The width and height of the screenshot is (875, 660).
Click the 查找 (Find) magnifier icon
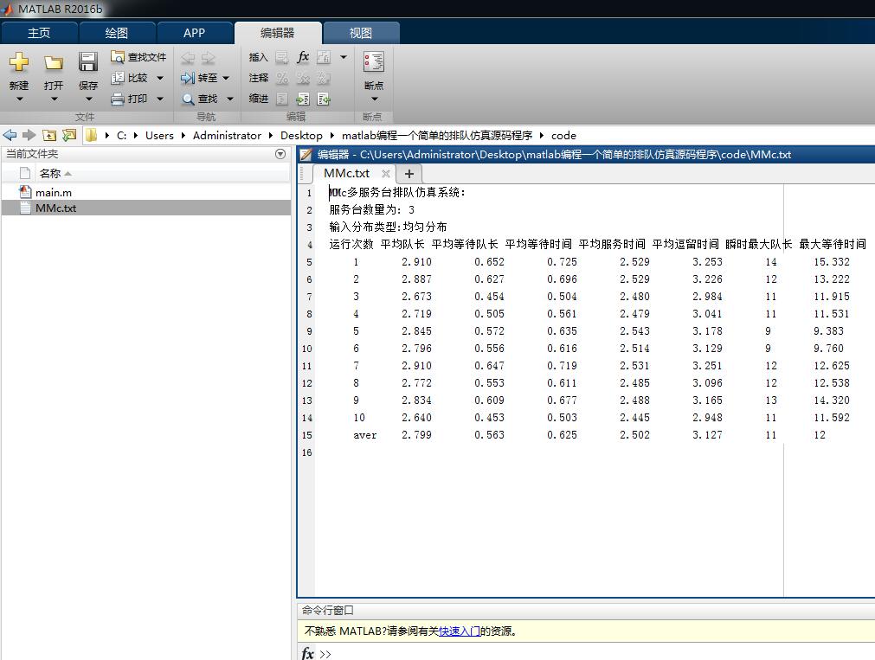pyautogui.click(x=188, y=99)
